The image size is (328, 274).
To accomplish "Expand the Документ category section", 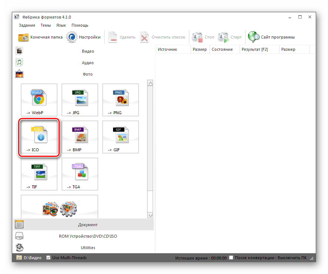I will (x=84, y=225).
